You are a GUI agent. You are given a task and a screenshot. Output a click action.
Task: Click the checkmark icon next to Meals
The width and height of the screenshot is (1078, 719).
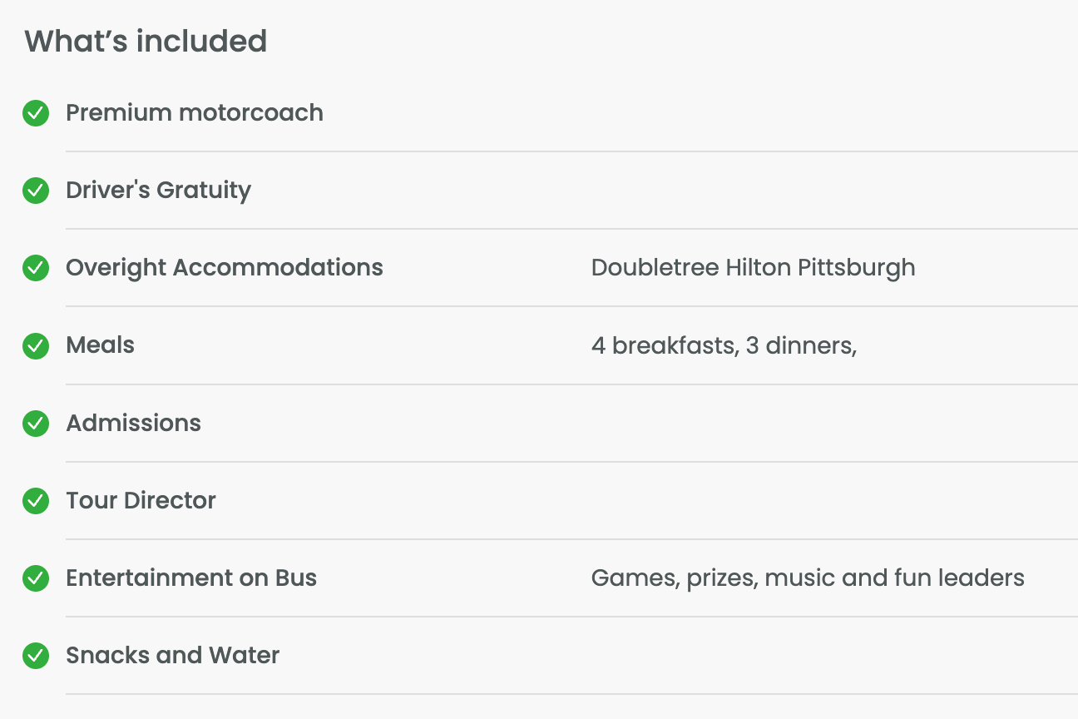pyautogui.click(x=36, y=345)
